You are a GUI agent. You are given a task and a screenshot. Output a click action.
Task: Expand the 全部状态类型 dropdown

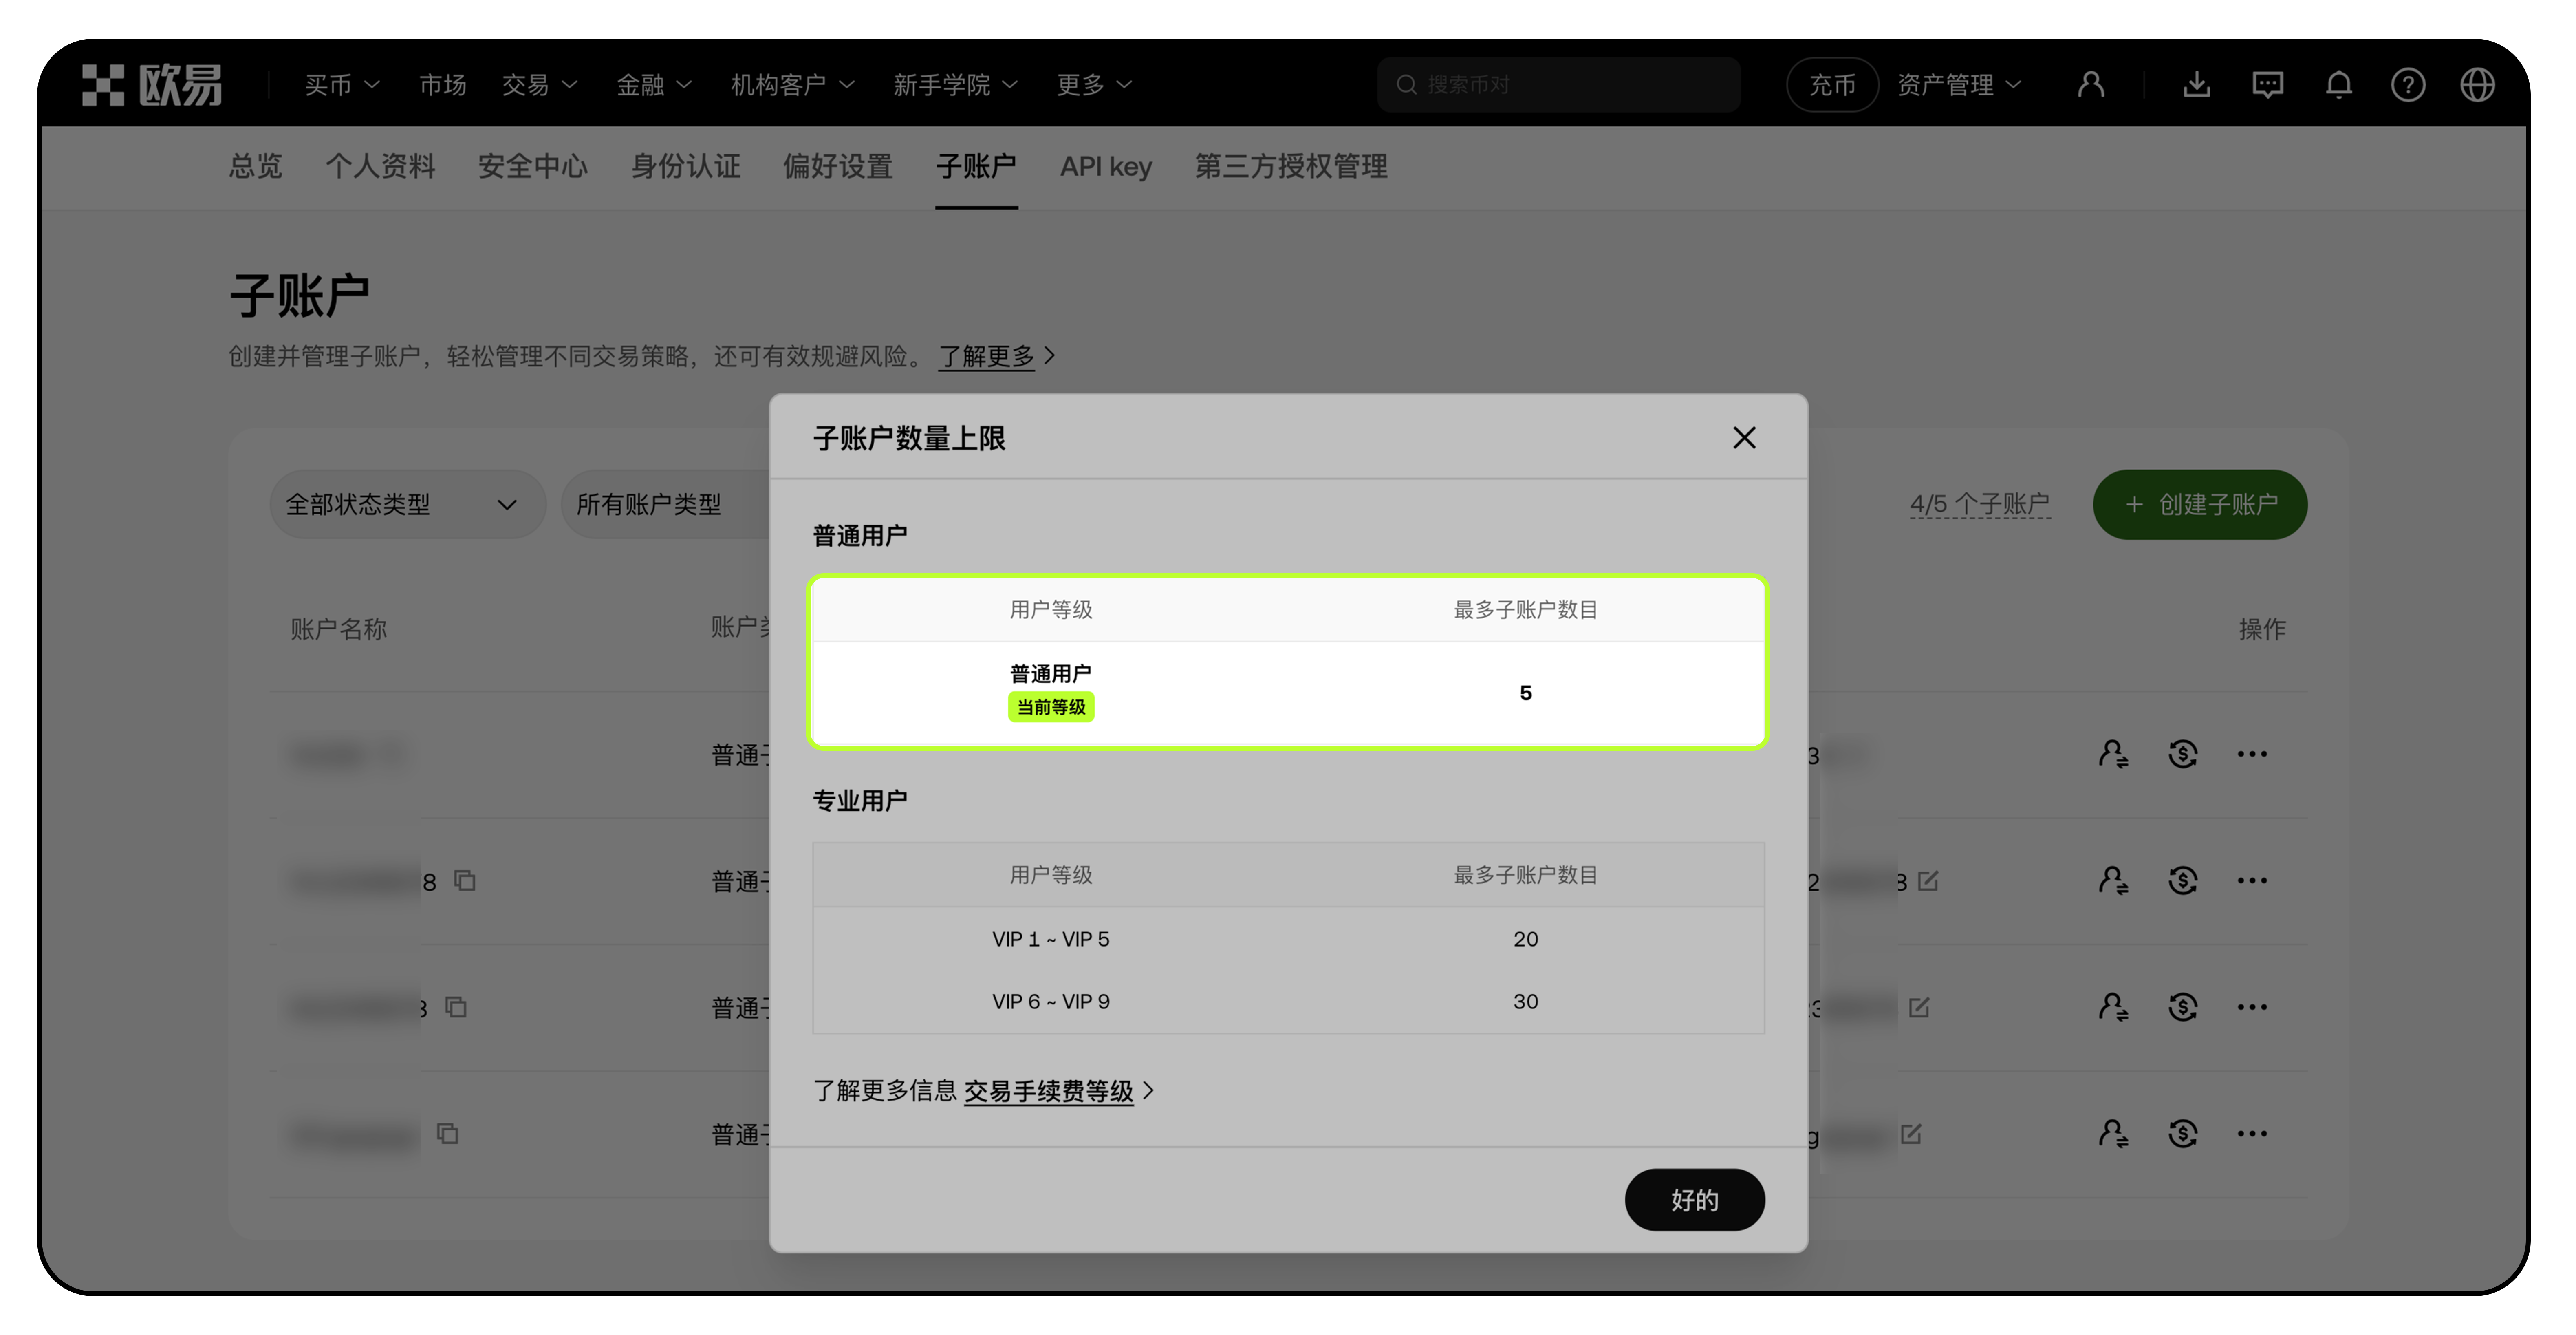[407, 504]
